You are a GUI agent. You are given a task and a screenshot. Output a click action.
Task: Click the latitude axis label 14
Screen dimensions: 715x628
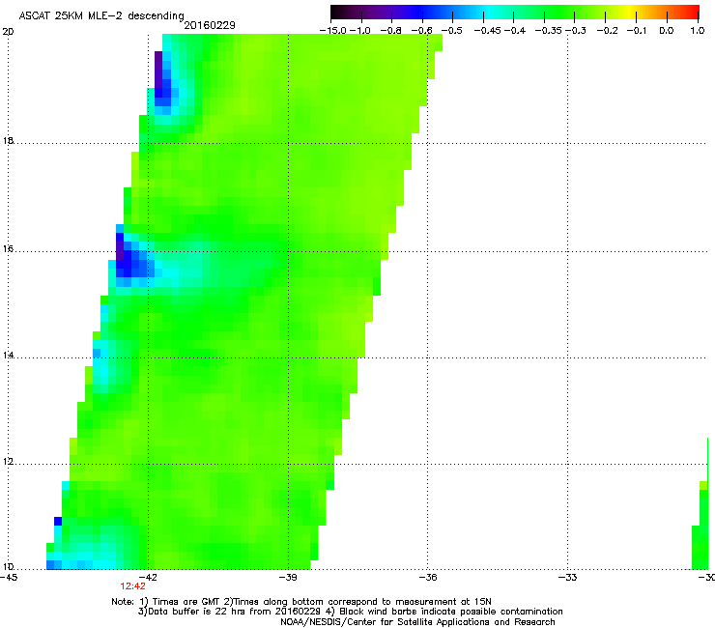tap(8, 355)
